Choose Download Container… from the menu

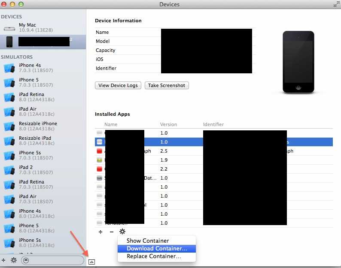click(x=157, y=248)
